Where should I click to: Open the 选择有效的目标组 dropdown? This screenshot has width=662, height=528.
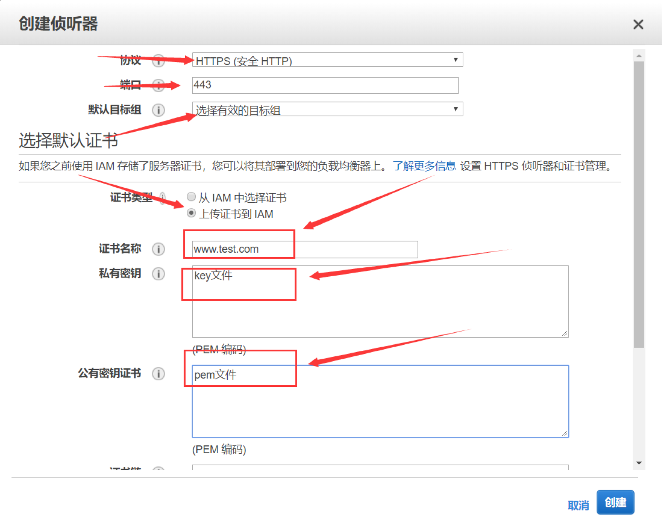pyautogui.click(x=327, y=109)
